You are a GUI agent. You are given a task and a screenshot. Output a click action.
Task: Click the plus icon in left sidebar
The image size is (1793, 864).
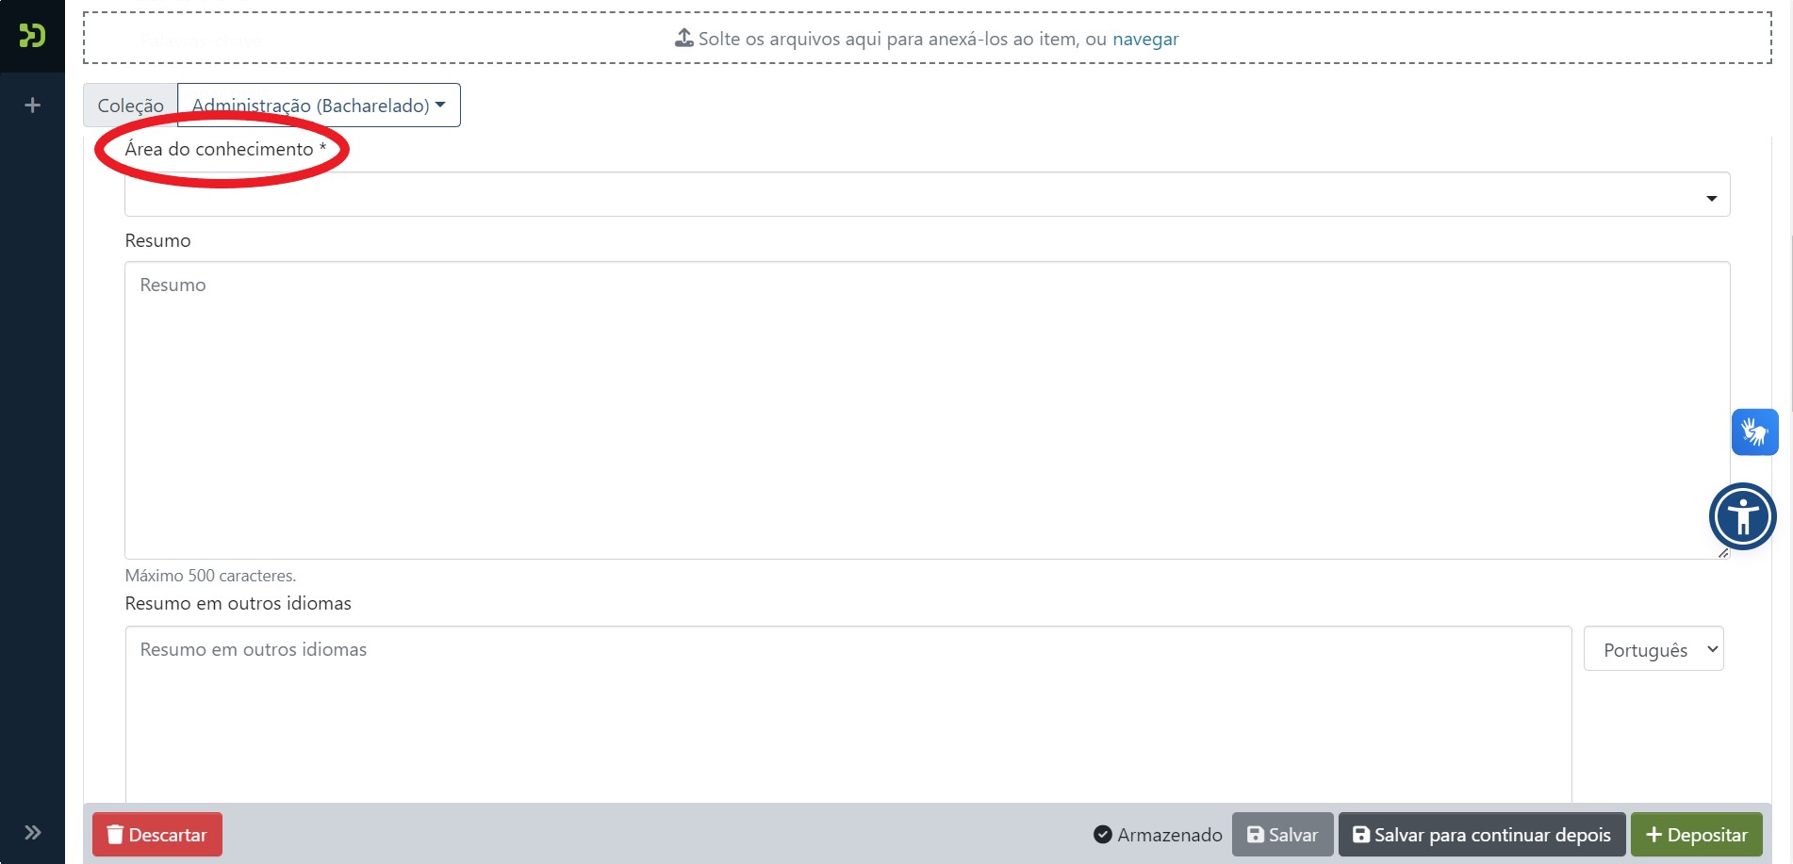(32, 106)
